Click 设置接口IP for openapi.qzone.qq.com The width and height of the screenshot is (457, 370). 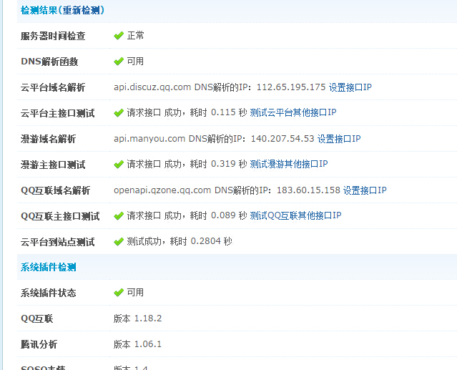pos(365,190)
